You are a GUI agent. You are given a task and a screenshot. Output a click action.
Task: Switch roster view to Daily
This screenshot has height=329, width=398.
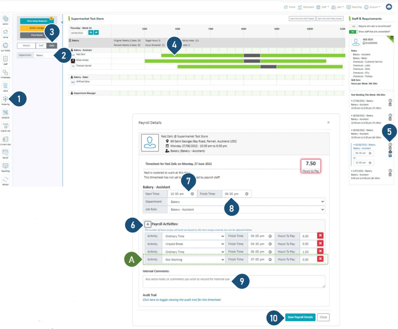pyautogui.click(x=52, y=45)
